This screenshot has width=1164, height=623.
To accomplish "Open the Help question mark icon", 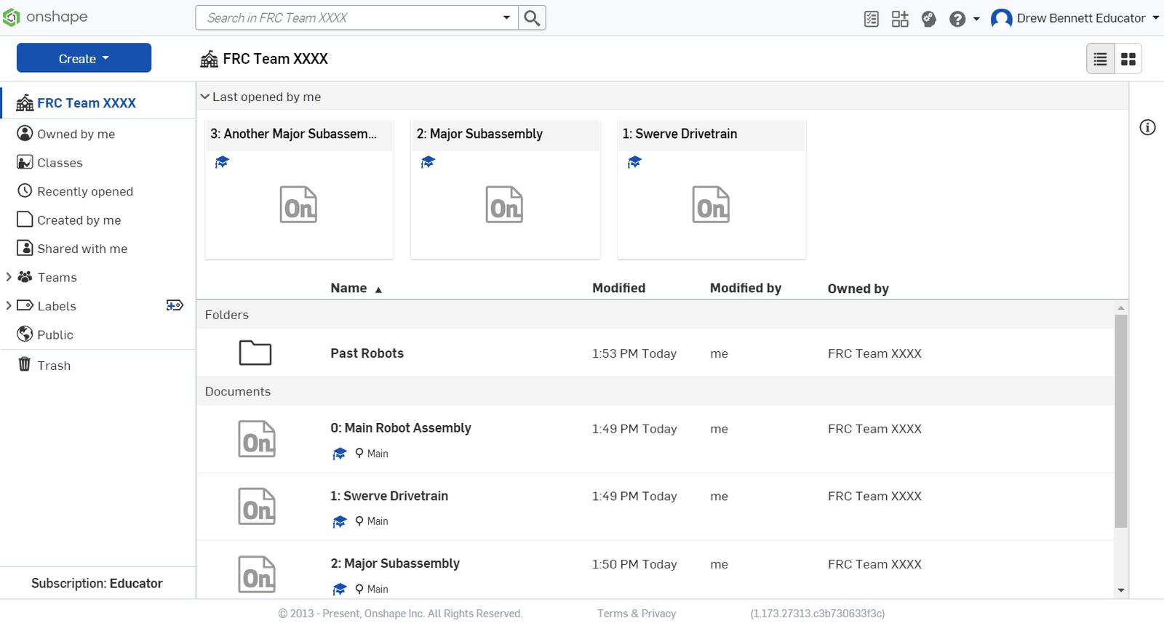I will coord(957,19).
